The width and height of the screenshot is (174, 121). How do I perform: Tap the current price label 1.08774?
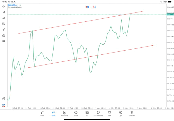click(170, 14)
